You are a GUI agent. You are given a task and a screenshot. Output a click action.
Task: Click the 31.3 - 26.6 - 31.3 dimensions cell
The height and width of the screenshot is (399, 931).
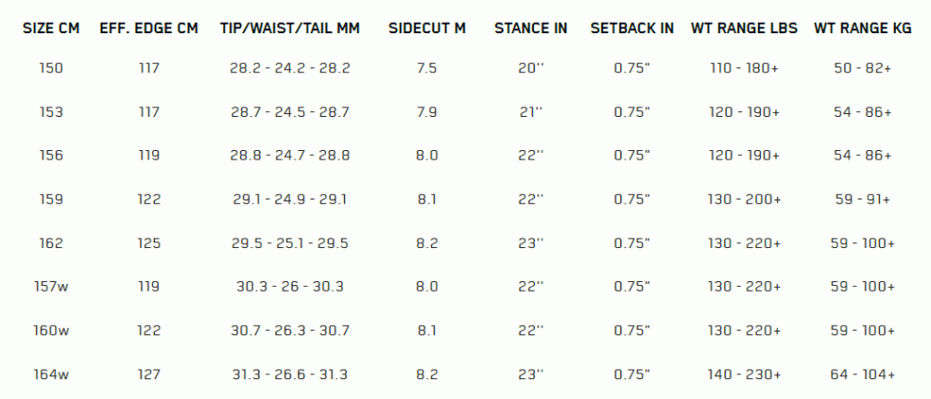[290, 374]
